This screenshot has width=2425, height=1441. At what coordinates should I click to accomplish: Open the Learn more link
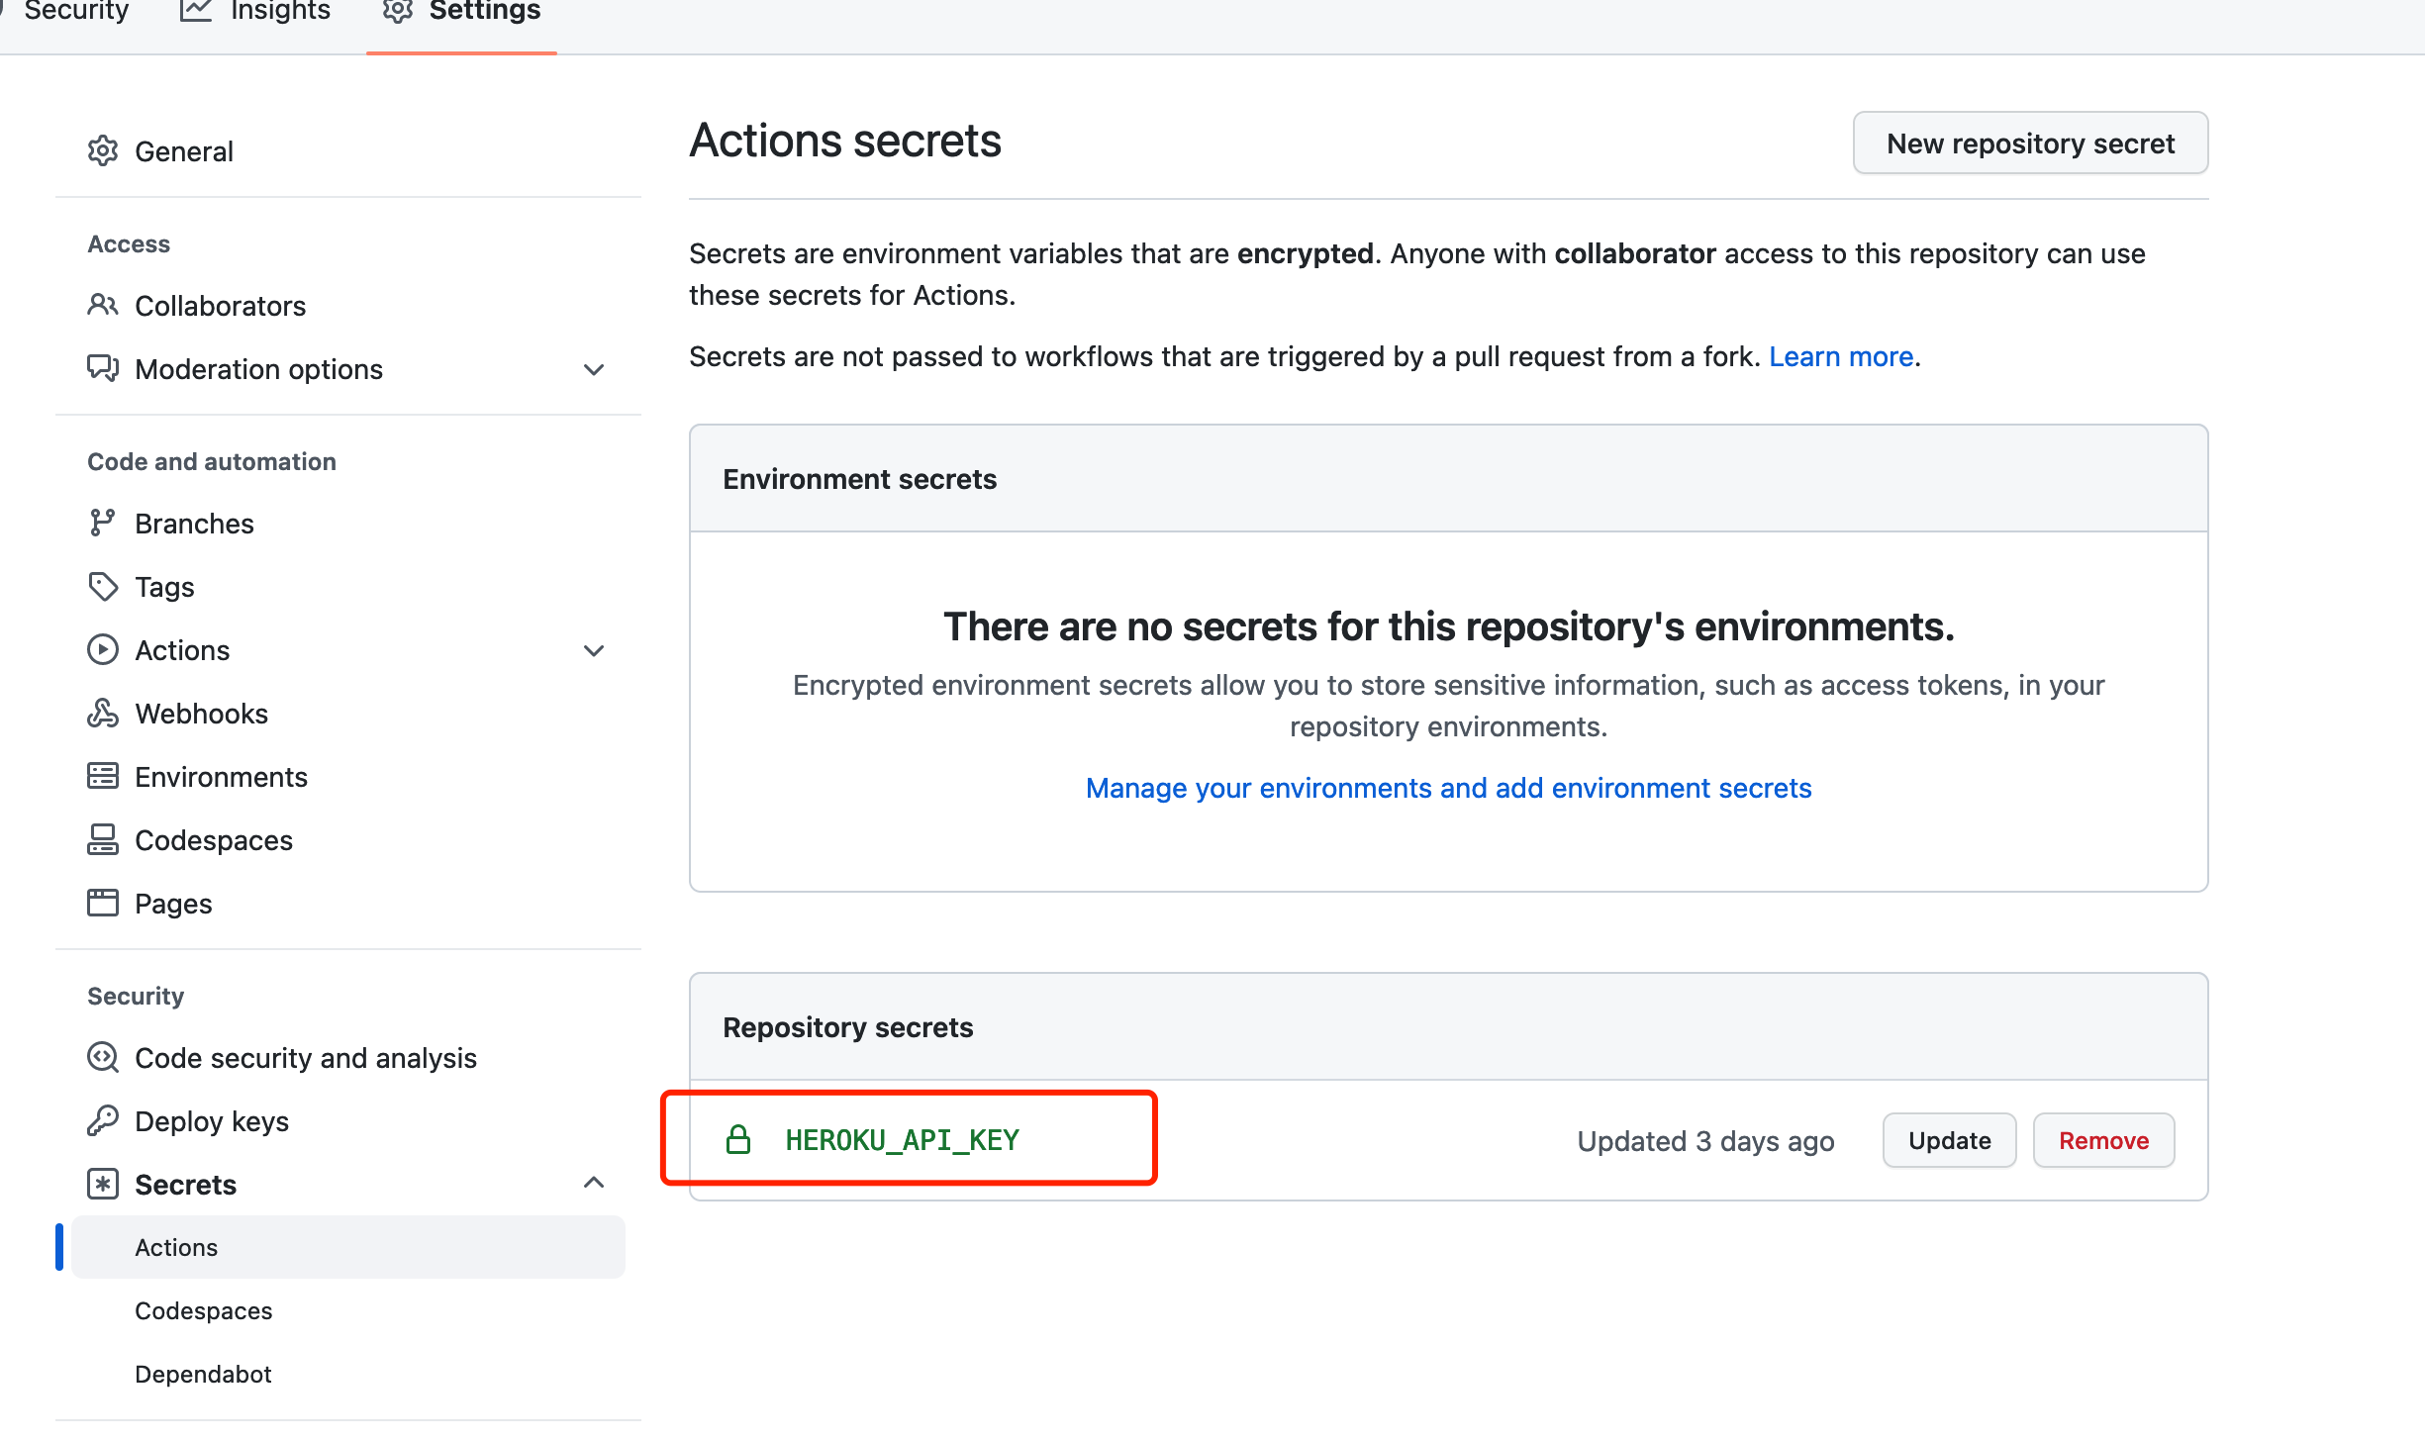tap(1841, 356)
